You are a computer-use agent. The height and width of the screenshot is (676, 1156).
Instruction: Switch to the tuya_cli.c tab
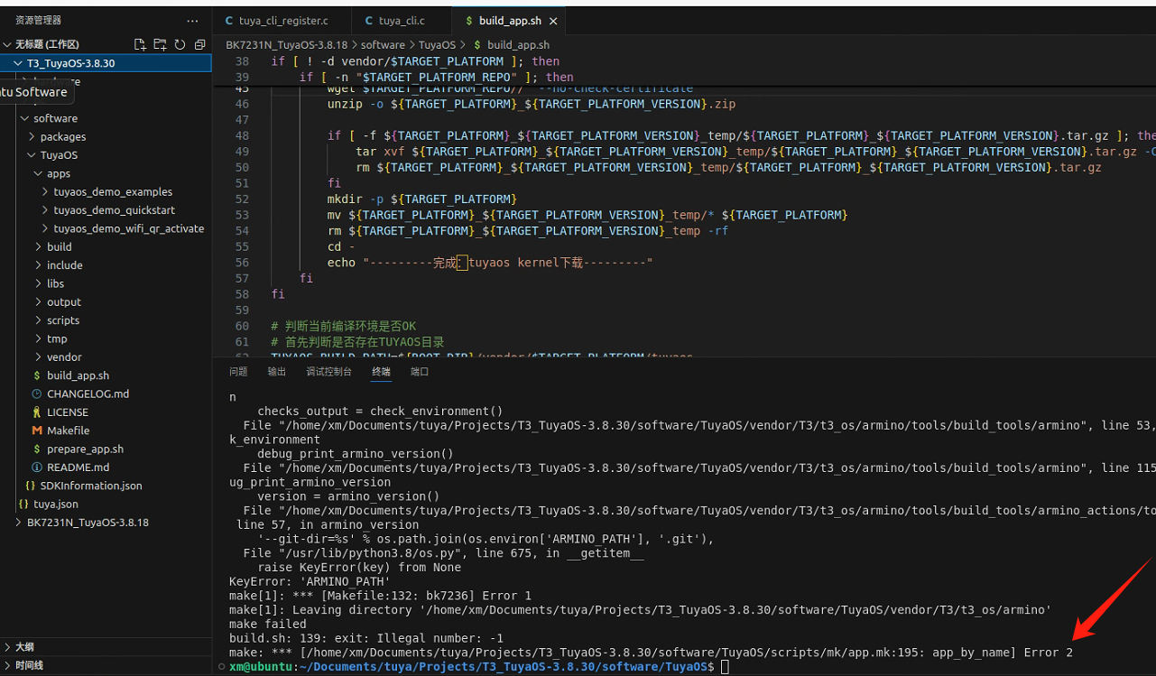tap(401, 21)
